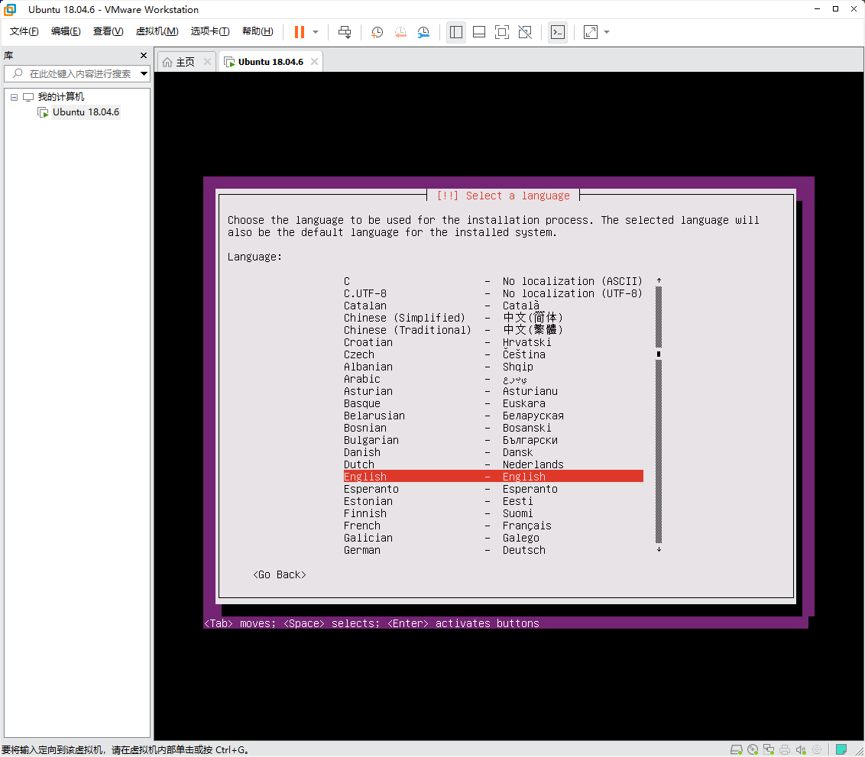This screenshot has height=757, width=865.
Task: Click the printer status icon
Action: click(x=785, y=749)
